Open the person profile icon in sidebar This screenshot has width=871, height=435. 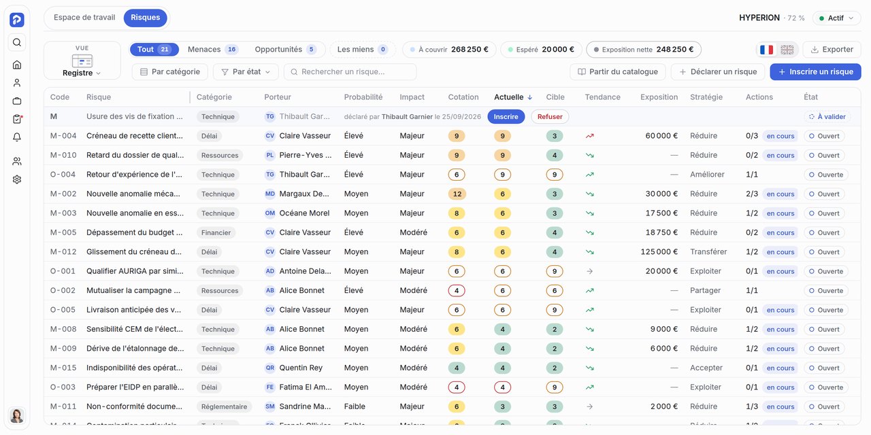(17, 83)
